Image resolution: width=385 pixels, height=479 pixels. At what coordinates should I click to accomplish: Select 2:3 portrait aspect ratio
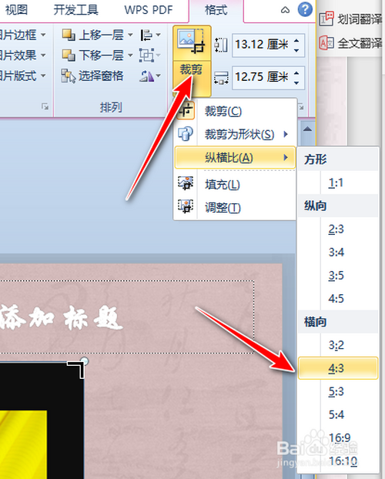pyautogui.click(x=338, y=229)
